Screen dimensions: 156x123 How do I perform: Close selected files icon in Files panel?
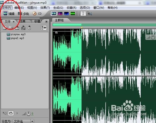(x=11, y=28)
